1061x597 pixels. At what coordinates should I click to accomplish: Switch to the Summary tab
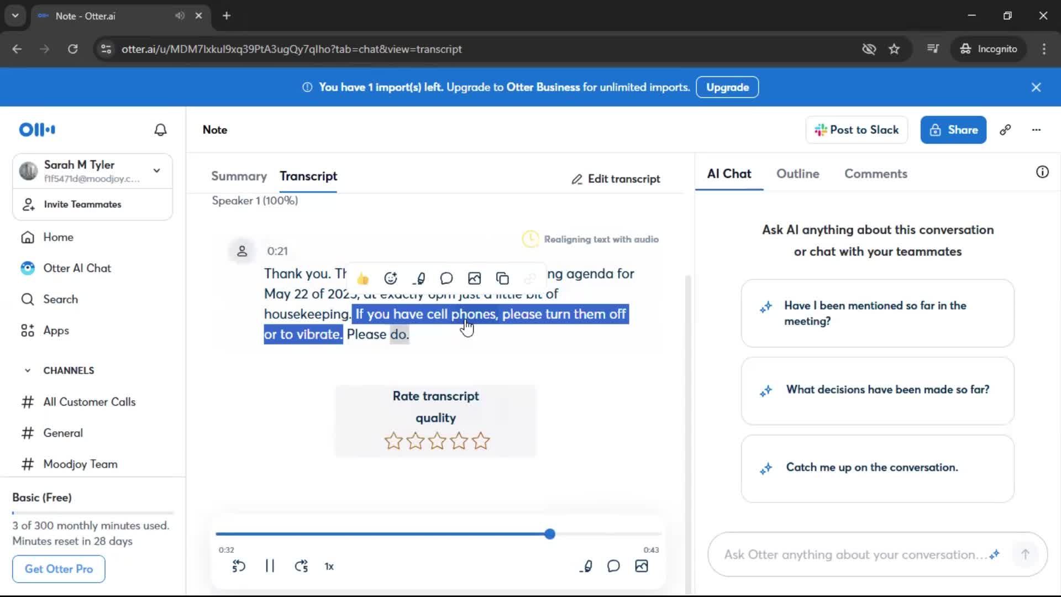pos(239,176)
